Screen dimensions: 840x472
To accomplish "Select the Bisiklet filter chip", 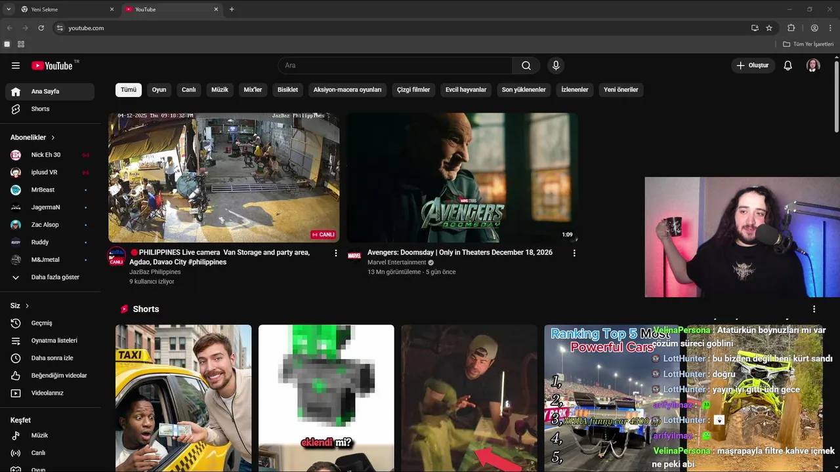I will (x=287, y=90).
